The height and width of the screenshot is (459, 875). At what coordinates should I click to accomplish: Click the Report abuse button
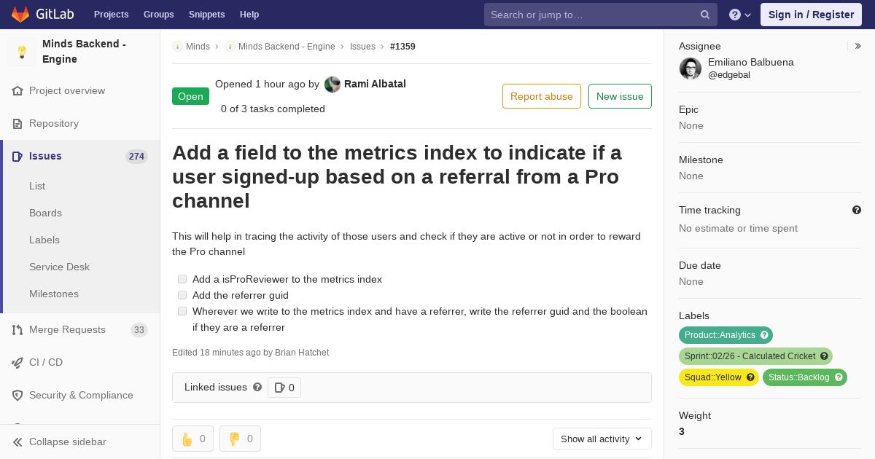click(x=542, y=96)
